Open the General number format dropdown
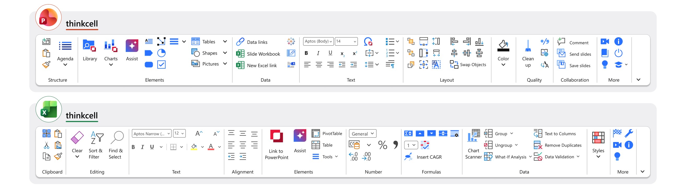The image size is (686, 188). point(363,133)
